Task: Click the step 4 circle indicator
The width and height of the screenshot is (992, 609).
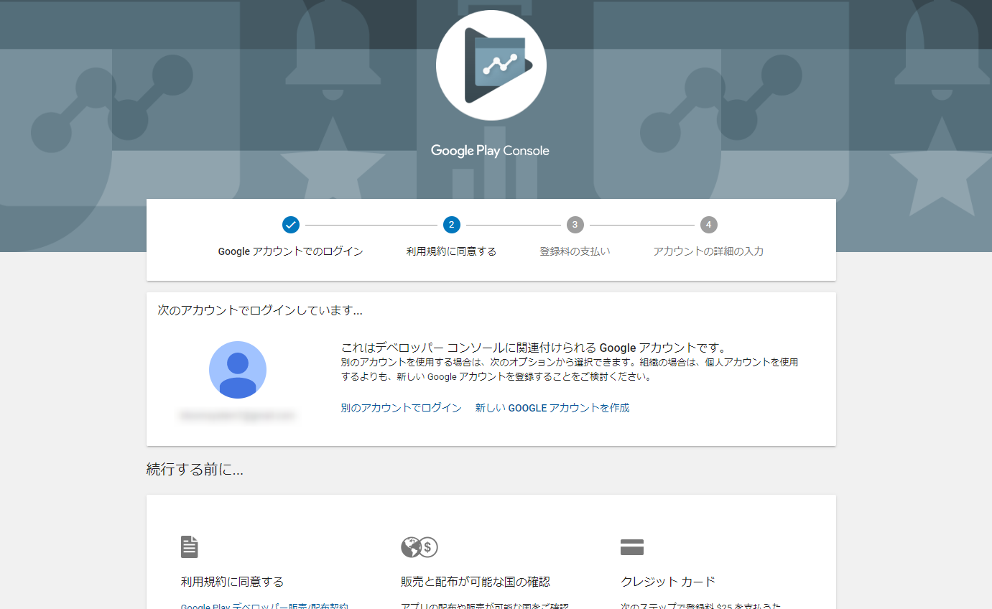Action: 708,225
